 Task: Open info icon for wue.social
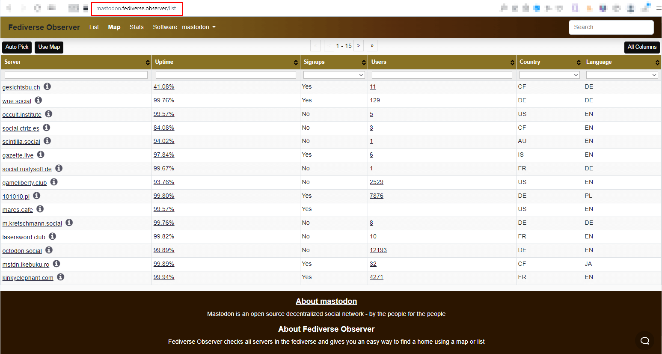click(39, 100)
